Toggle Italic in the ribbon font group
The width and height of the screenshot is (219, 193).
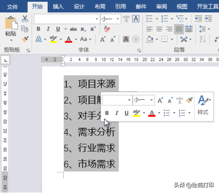48,29
